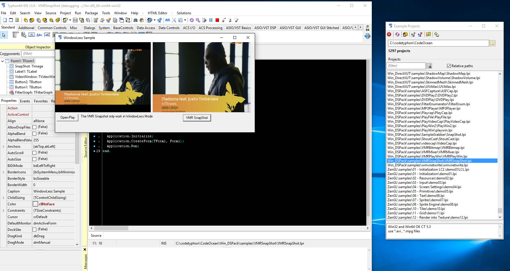Open the Run menu
The image size is (510, 271).
coord(78,13)
